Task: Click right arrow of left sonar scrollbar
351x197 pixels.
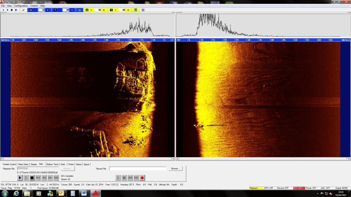Action: (173, 159)
